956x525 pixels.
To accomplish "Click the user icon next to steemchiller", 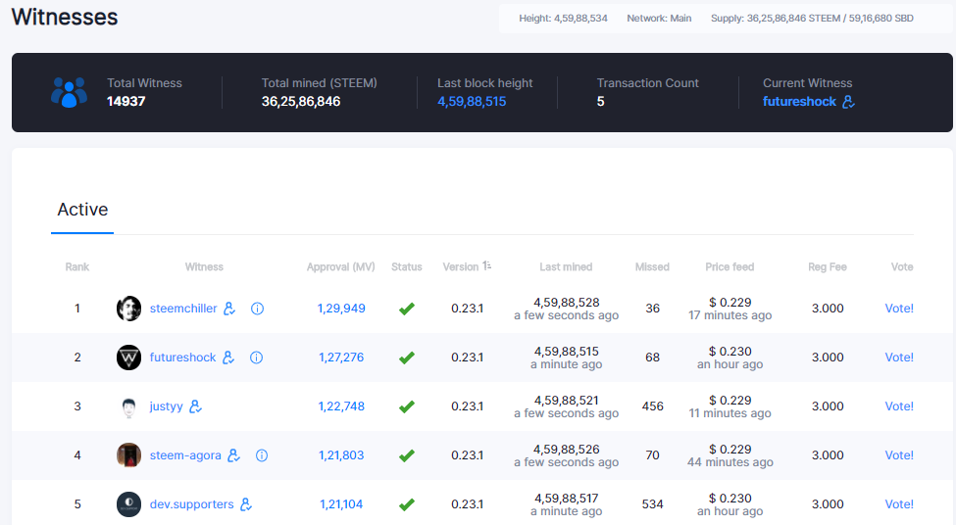I will (229, 309).
